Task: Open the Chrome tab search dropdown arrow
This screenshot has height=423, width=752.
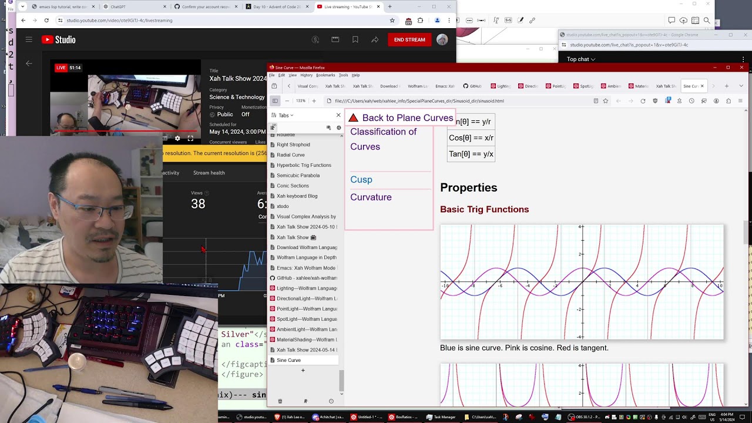Action: (x=22, y=6)
